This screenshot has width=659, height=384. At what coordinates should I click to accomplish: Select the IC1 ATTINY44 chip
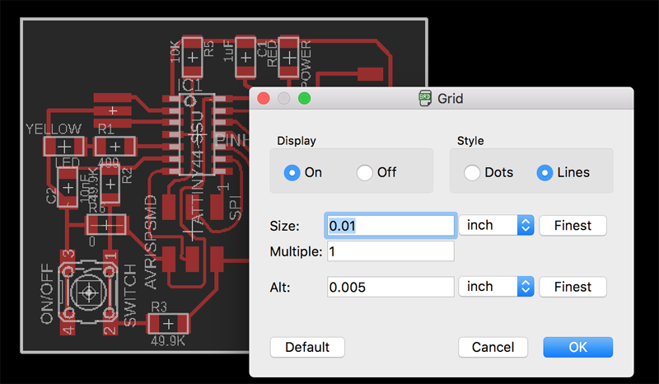pos(198,134)
